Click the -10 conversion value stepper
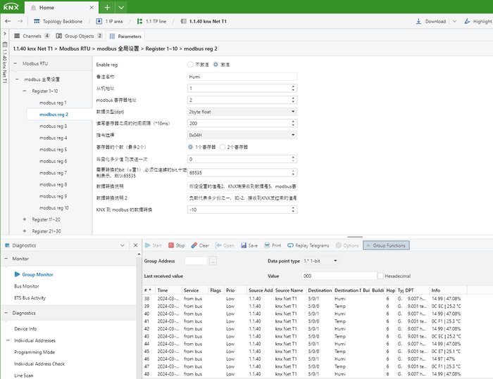 (293, 210)
